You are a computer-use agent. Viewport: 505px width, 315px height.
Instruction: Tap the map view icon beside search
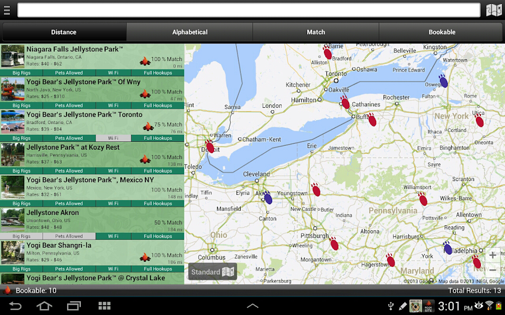pos(493,10)
